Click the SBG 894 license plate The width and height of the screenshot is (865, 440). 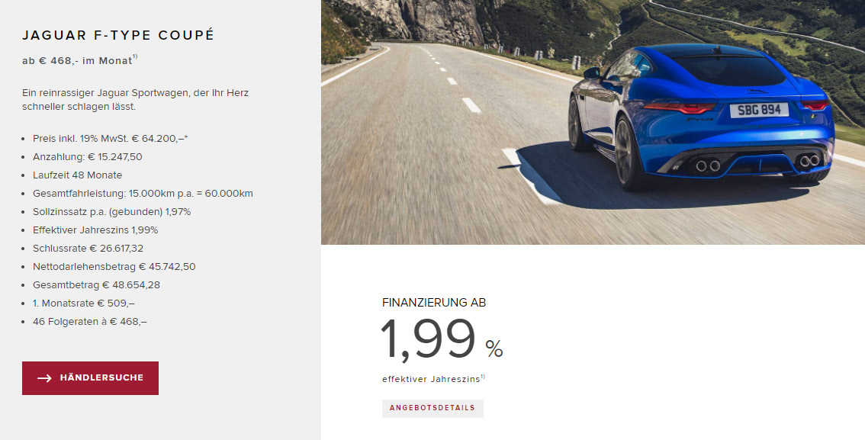point(759,111)
